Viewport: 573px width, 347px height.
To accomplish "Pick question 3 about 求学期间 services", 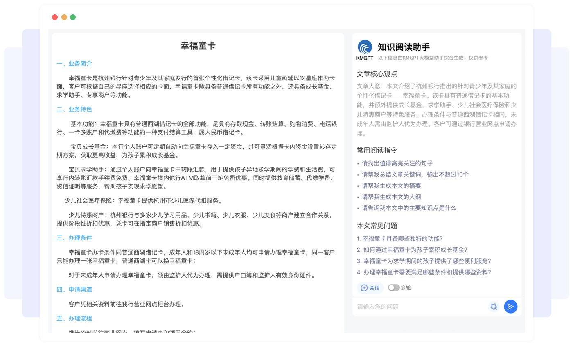I will click(424, 261).
